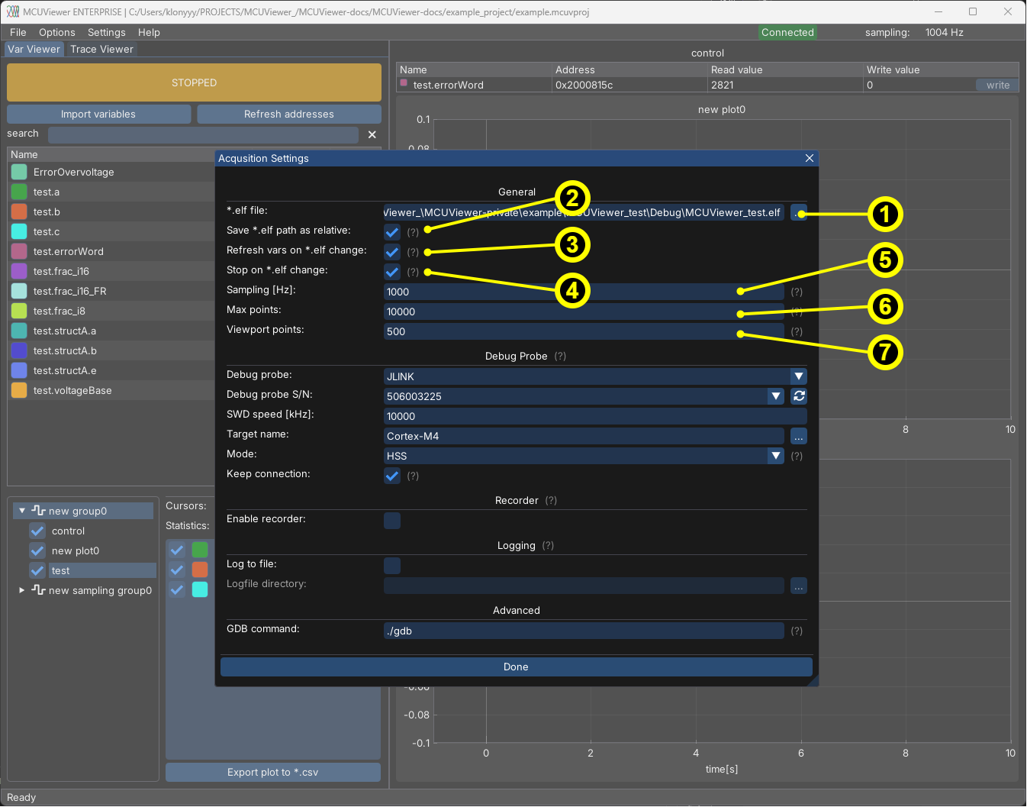Enable the recorder checkbox
This screenshot has width=1027, height=807.
pos(392,521)
